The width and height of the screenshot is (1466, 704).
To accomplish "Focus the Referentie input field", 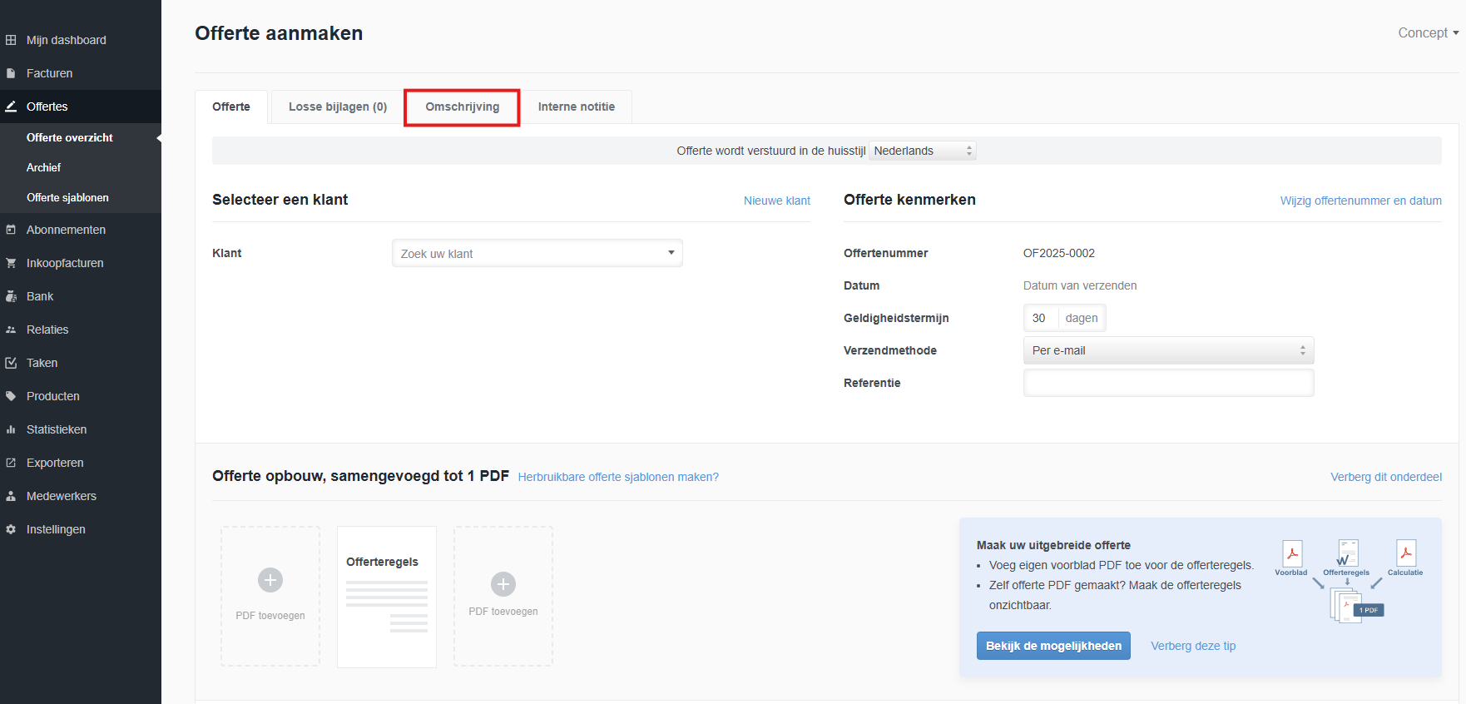I will [x=1167, y=383].
